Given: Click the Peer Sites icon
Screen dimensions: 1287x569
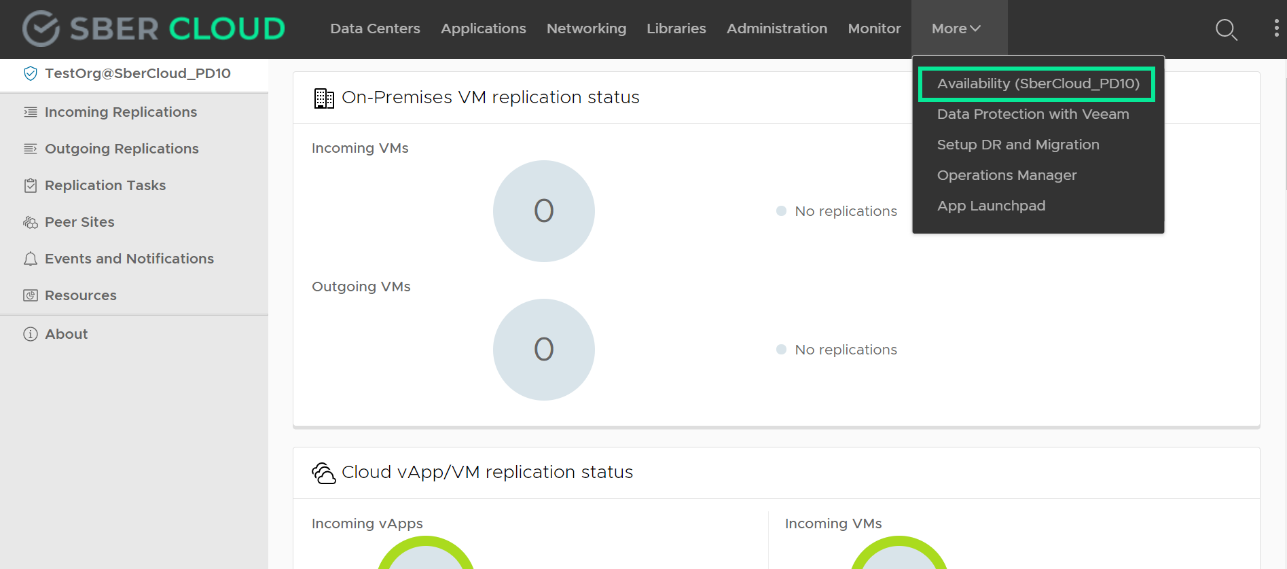Looking at the screenshot, I should [31, 222].
